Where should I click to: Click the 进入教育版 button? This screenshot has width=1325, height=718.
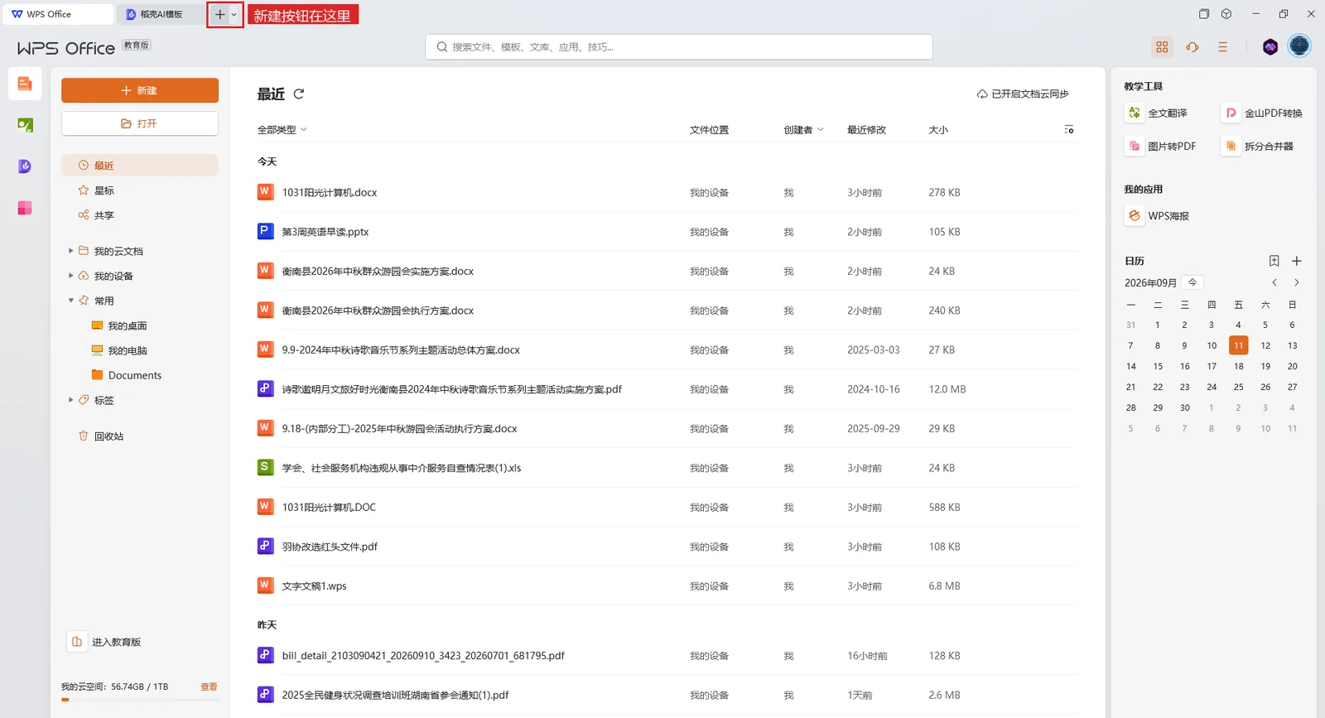point(106,642)
